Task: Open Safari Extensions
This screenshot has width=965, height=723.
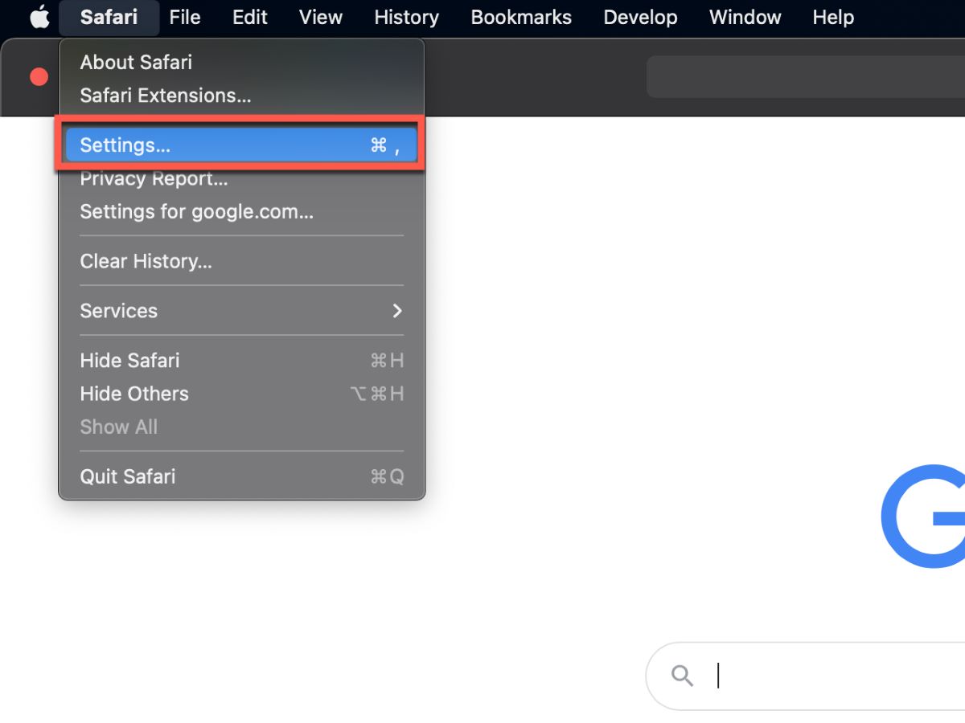Action: [x=164, y=95]
